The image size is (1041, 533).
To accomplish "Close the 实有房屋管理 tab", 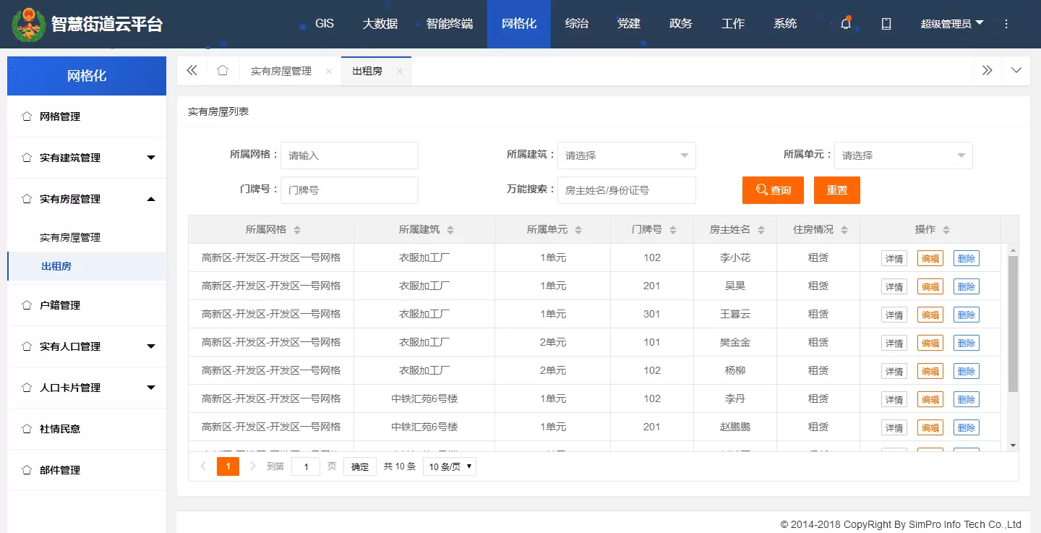I will [x=329, y=72].
